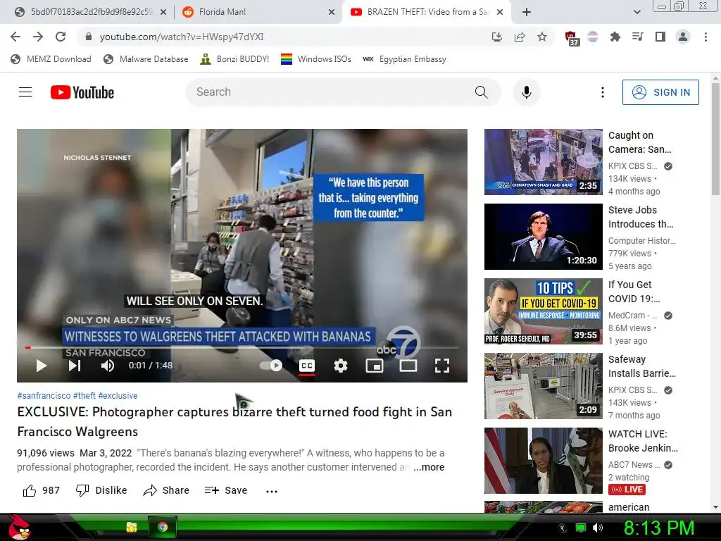Select the BRAZEN THEFT YouTube tab
721x541 pixels.
click(427, 12)
